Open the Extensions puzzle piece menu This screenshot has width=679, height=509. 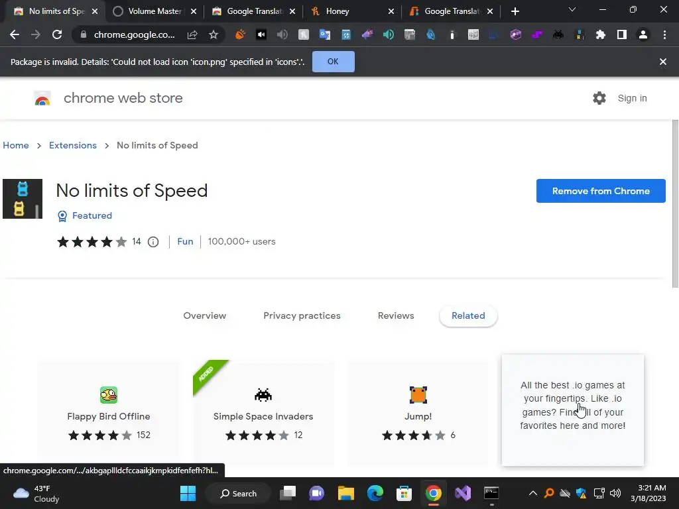(x=601, y=34)
